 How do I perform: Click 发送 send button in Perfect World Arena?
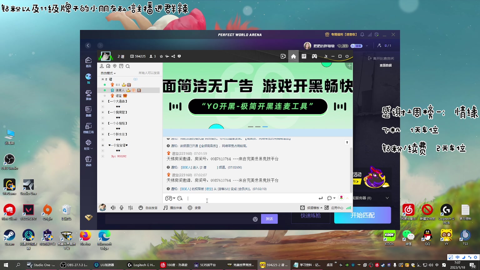tap(269, 219)
